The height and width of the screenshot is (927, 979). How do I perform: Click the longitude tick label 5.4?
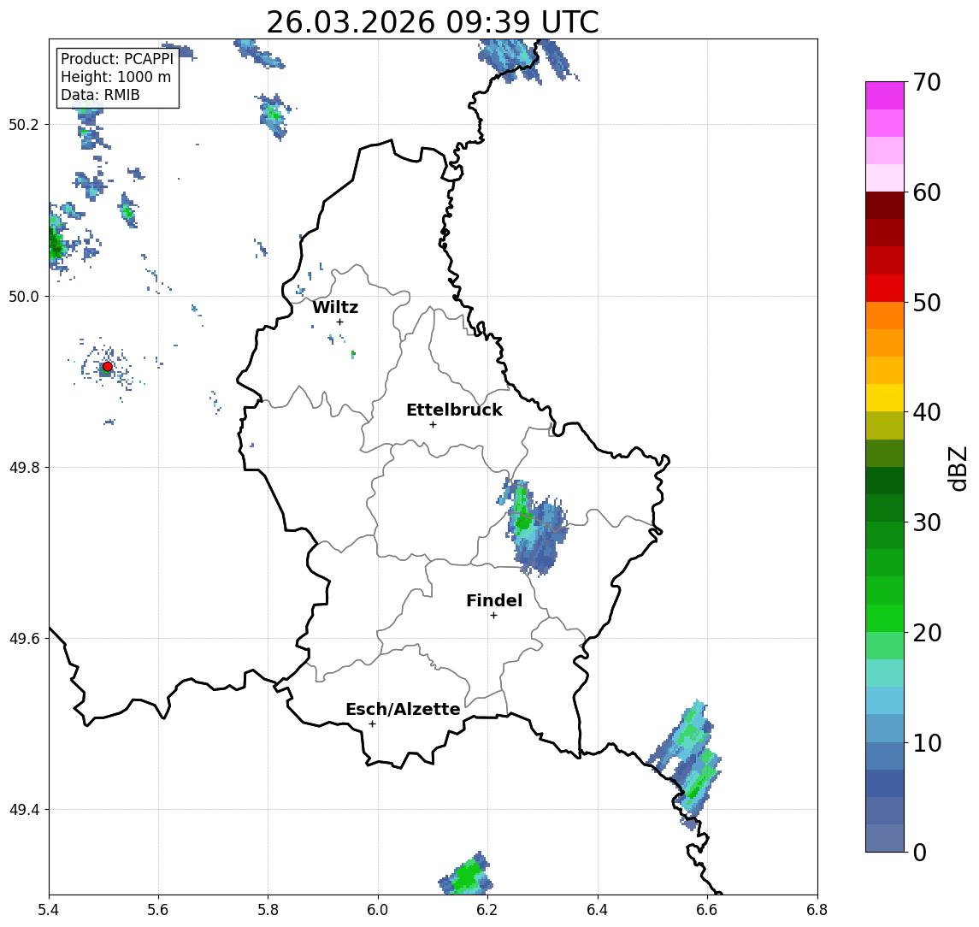(x=49, y=910)
